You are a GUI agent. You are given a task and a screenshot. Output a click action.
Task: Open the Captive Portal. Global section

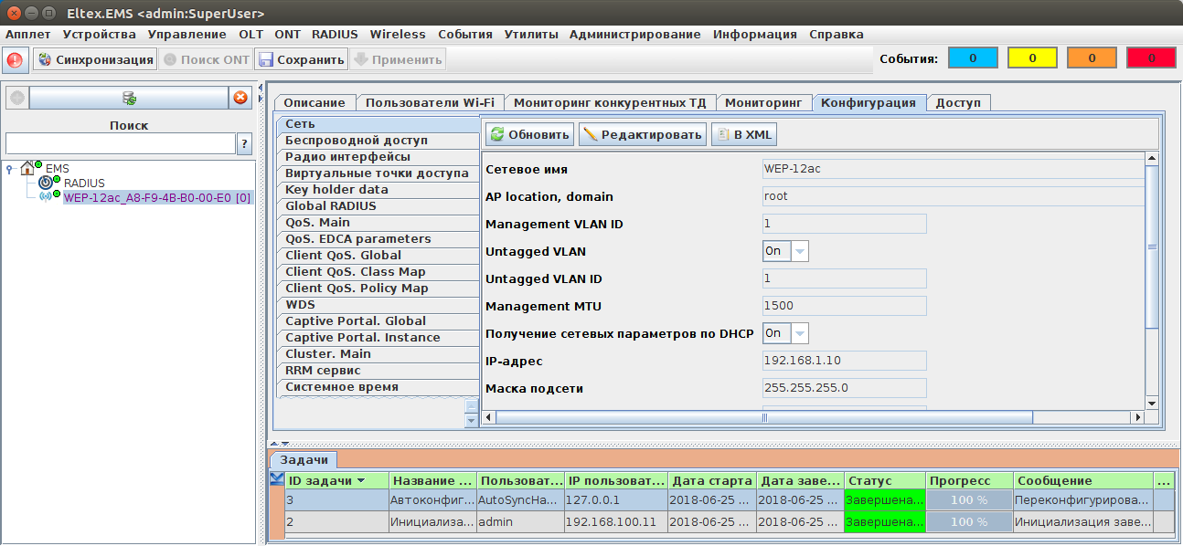click(x=356, y=321)
